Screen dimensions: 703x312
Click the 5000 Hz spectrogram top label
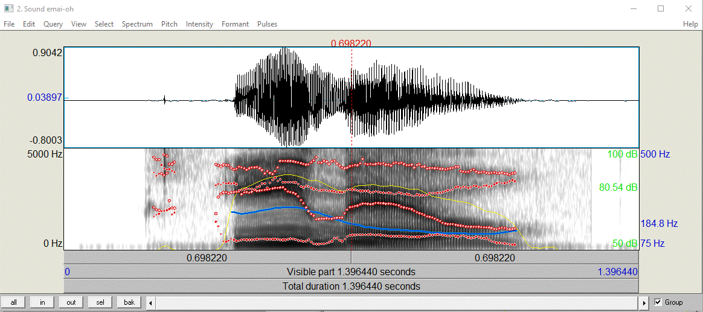tap(43, 154)
